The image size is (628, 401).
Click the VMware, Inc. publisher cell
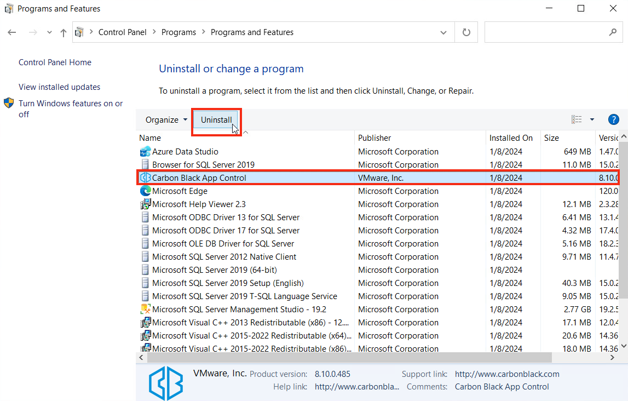[381, 178]
